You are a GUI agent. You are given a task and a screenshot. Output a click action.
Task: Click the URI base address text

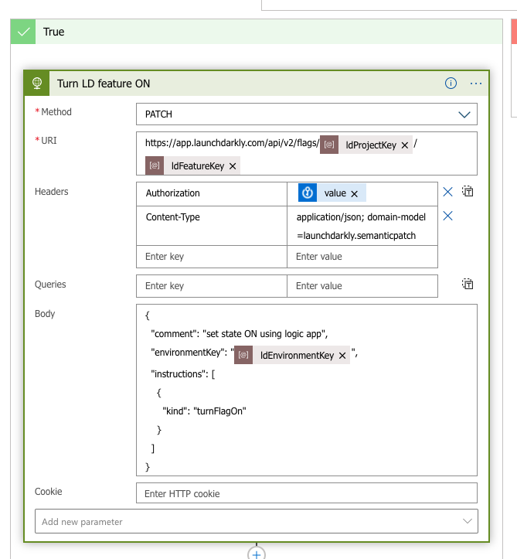pos(232,143)
